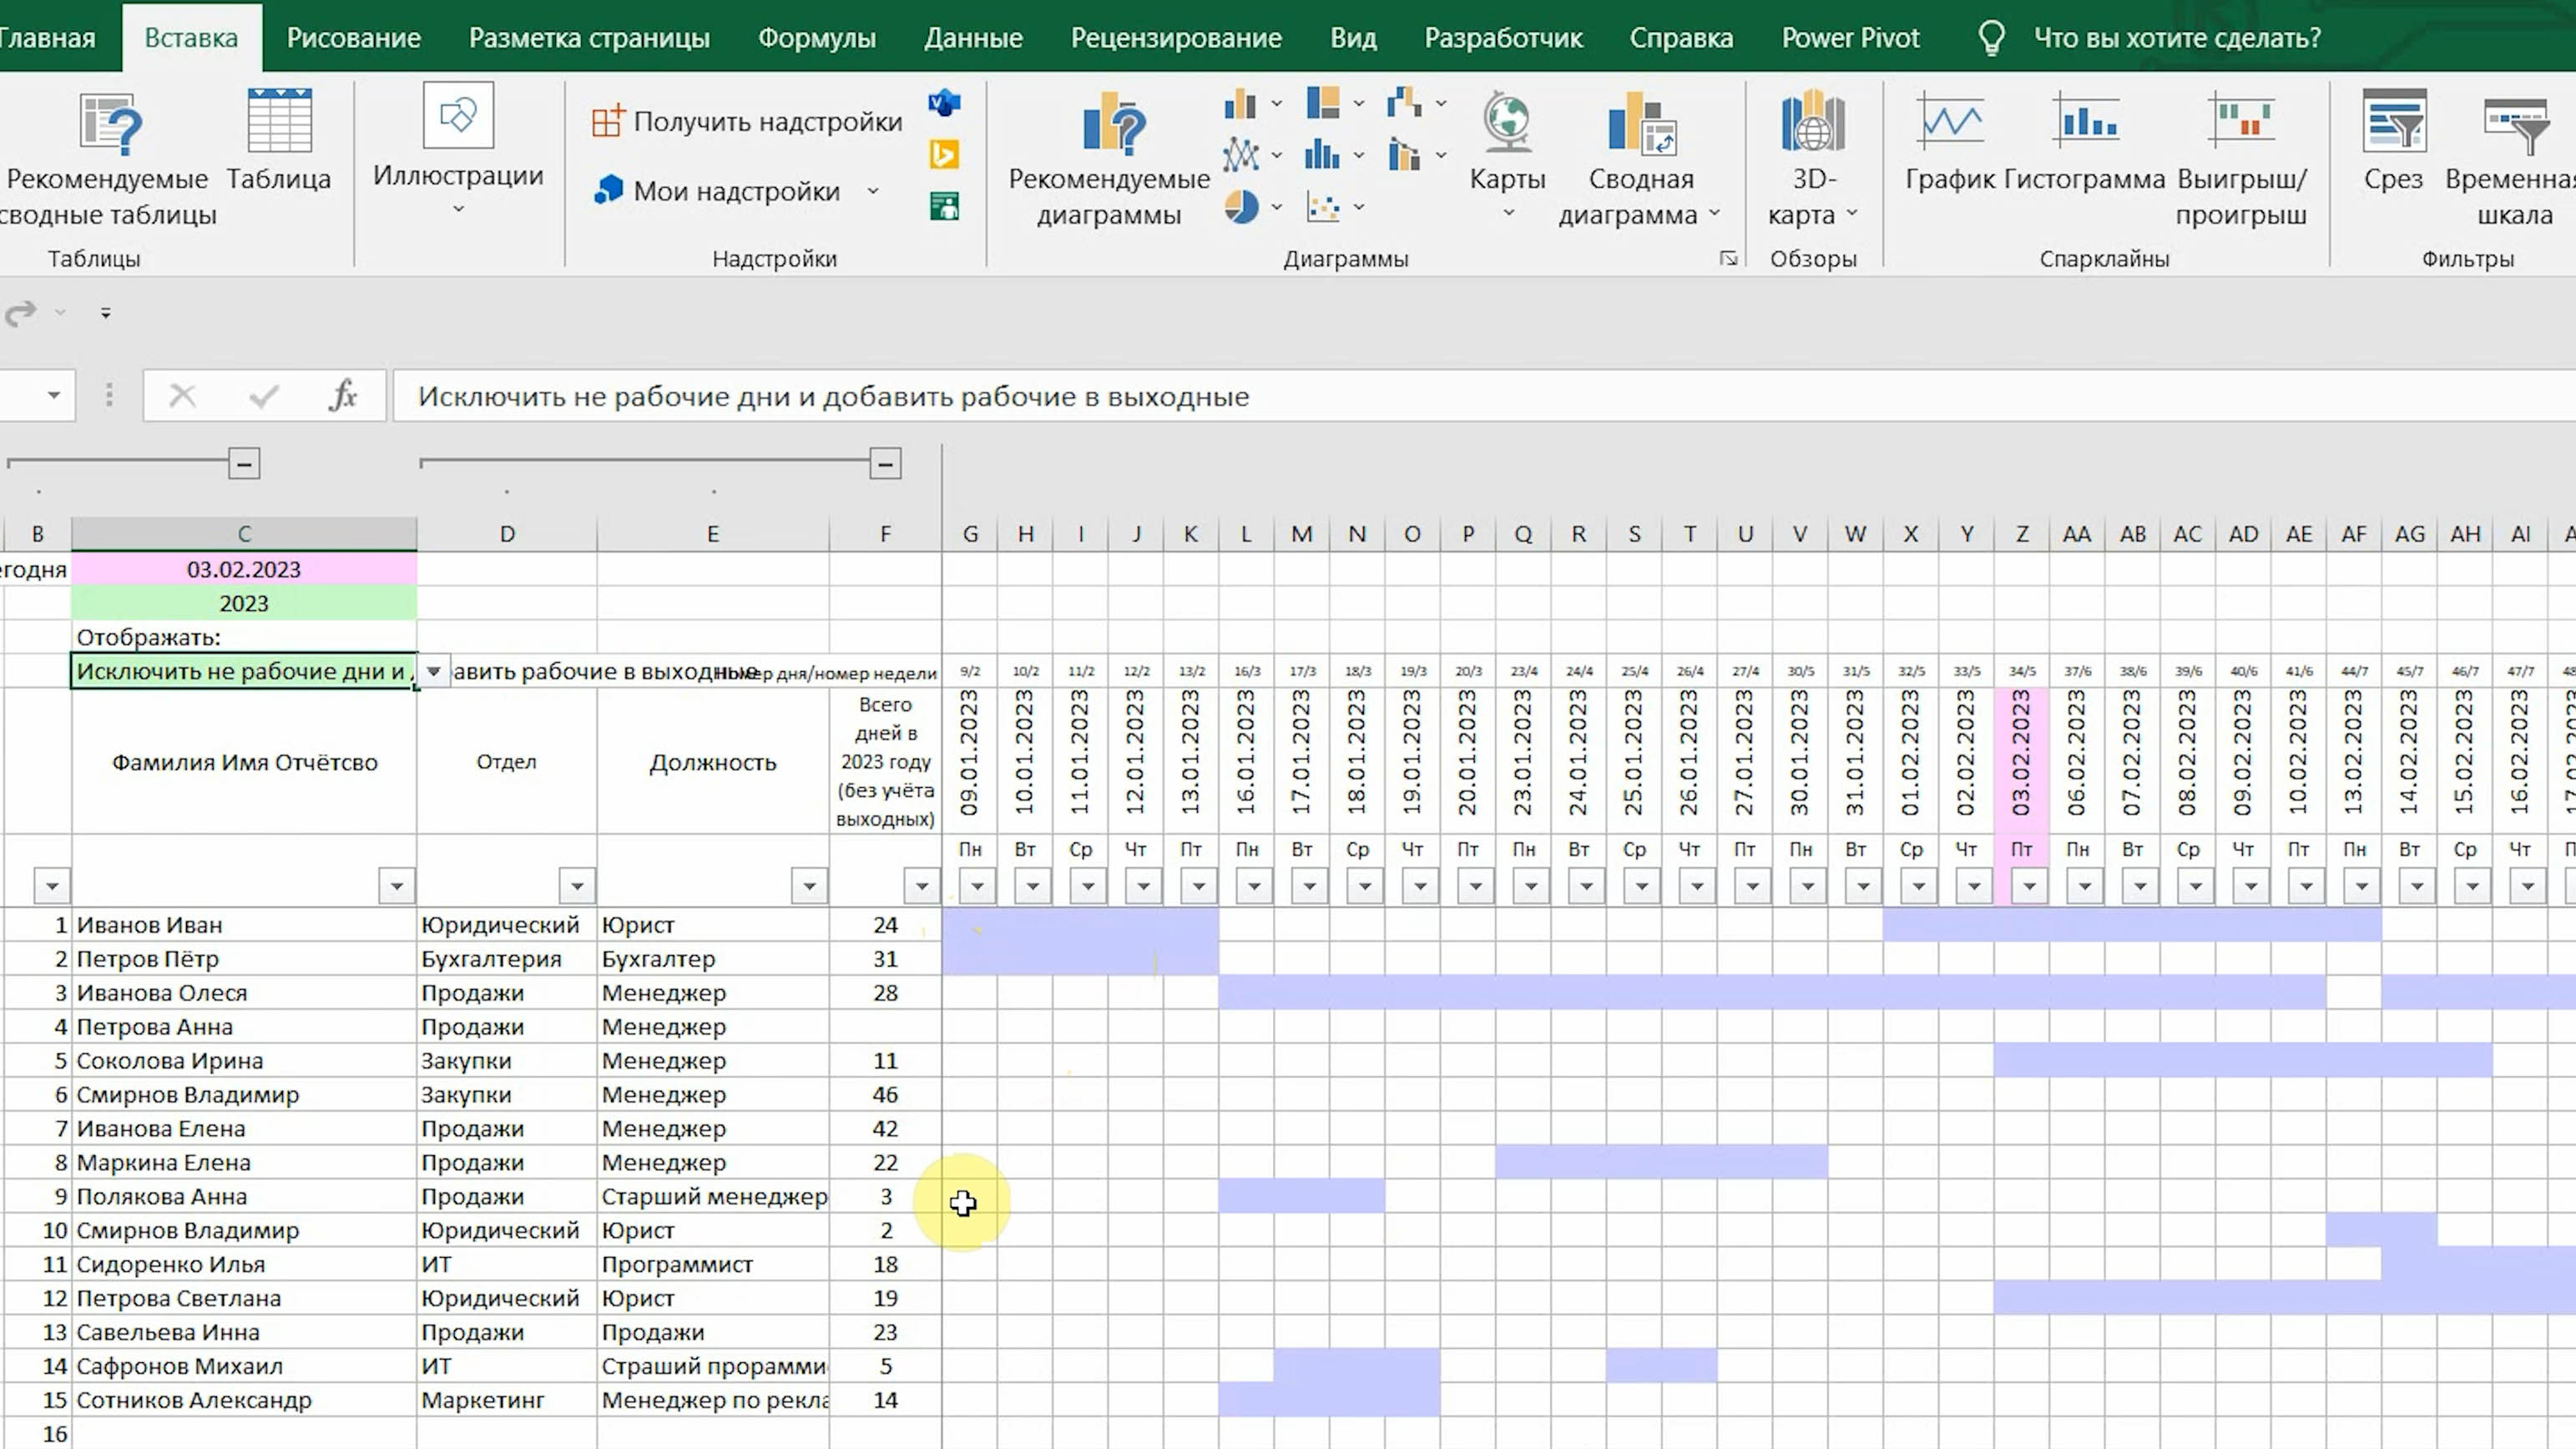The width and height of the screenshot is (2576, 1449).
Task: Open Recommended PivotTables icon
Action: point(109,126)
